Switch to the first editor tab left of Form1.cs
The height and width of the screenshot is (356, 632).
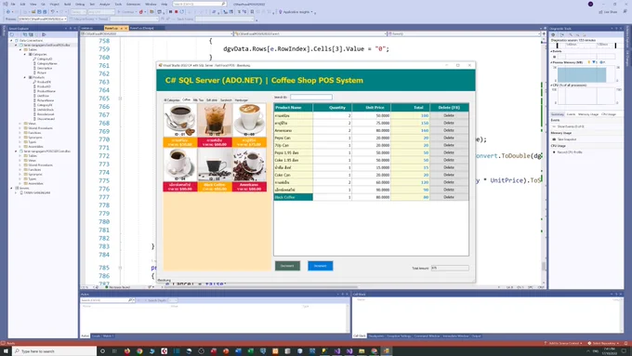[x=87, y=28]
